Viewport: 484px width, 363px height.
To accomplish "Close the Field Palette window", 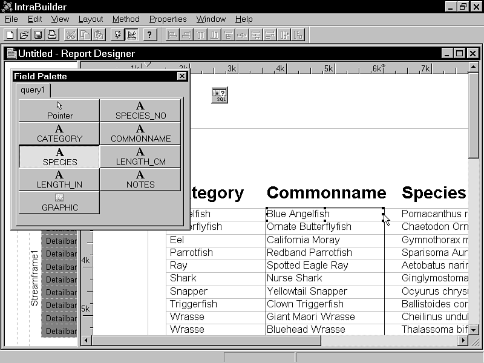I will coord(181,76).
